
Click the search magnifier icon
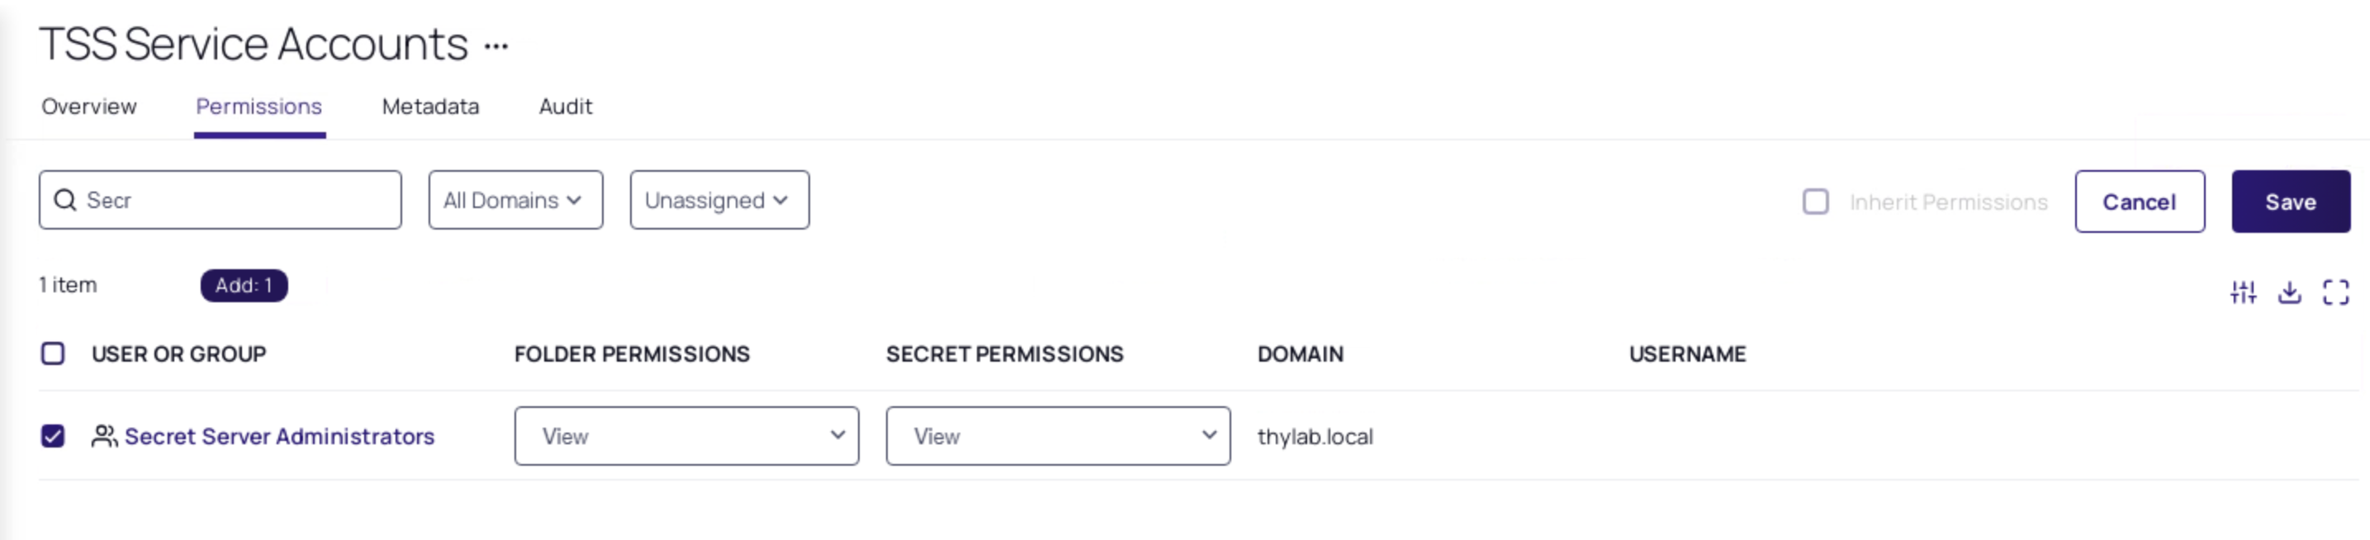(65, 200)
